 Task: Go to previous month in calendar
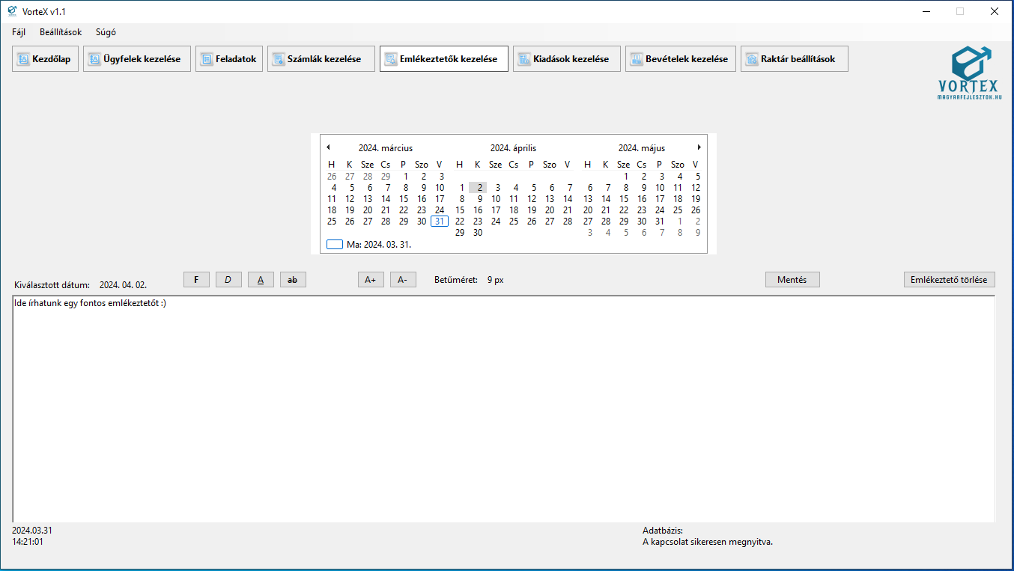[328, 147]
